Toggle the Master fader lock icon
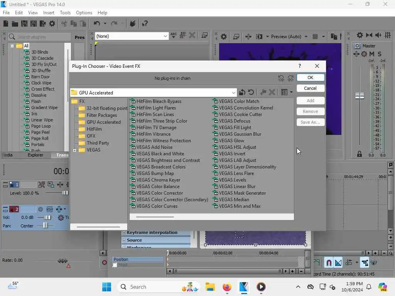The image size is (395, 296). tap(360, 154)
